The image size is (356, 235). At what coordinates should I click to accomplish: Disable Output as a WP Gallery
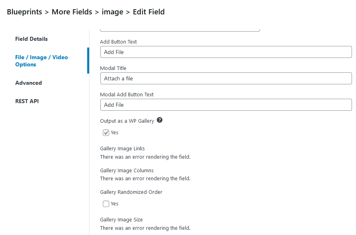tap(106, 132)
